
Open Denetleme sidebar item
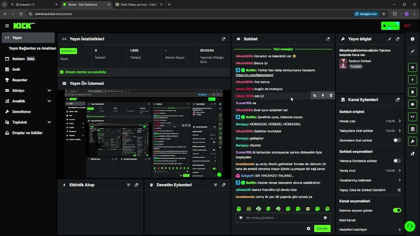[x=29, y=112]
